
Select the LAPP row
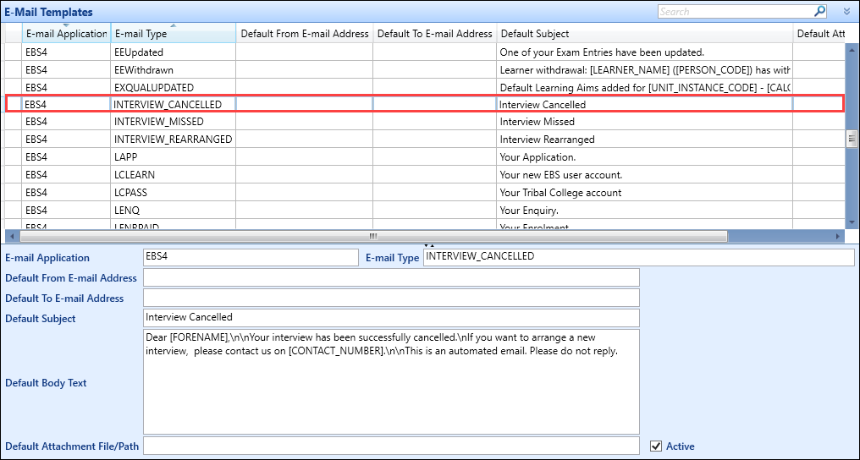point(425,157)
